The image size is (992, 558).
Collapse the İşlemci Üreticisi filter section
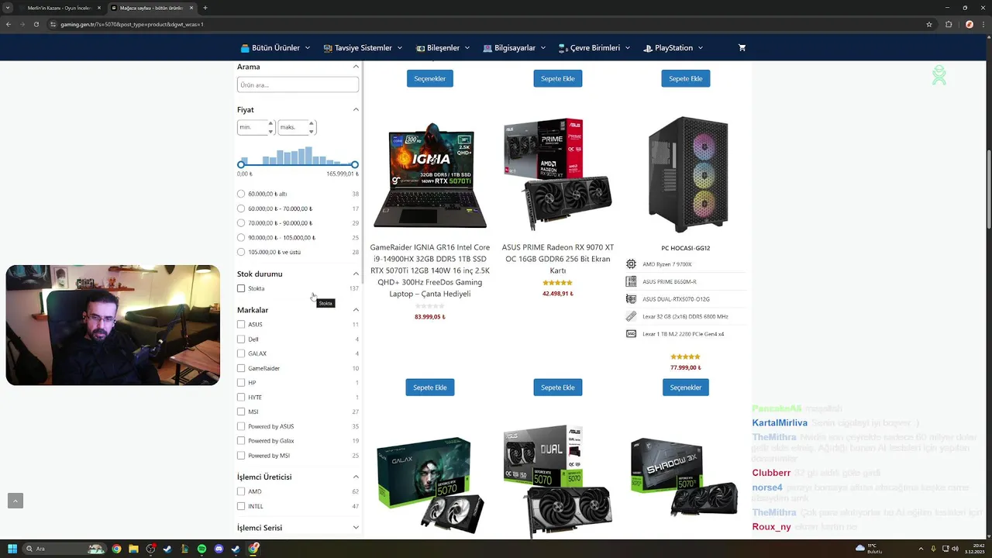click(356, 477)
